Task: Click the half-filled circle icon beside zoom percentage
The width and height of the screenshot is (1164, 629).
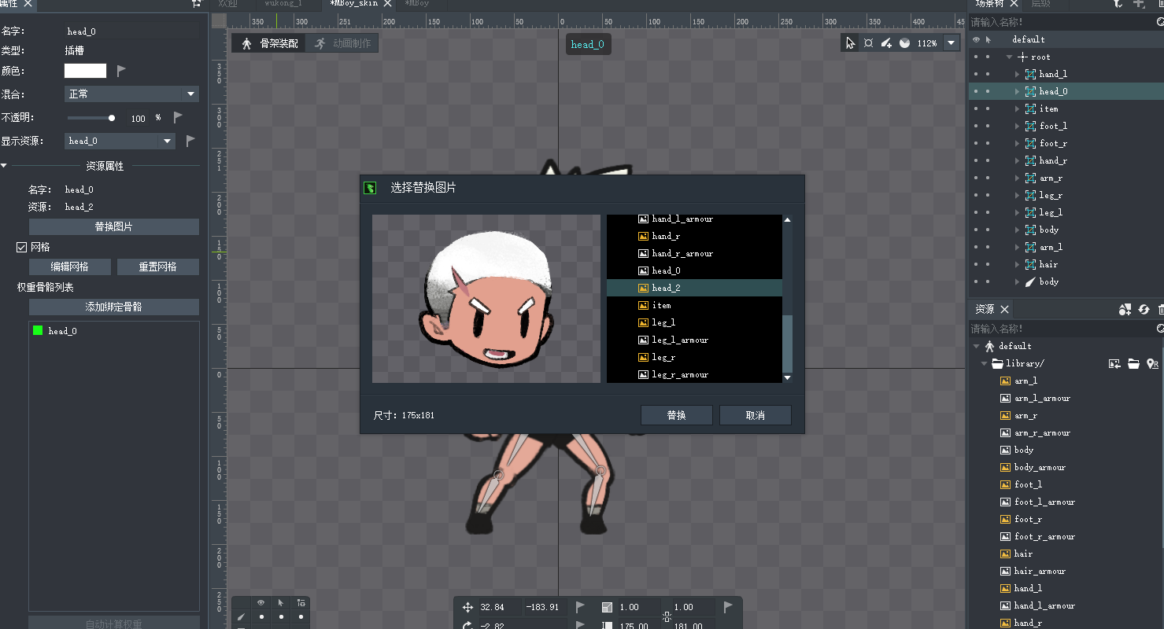Action: click(904, 43)
